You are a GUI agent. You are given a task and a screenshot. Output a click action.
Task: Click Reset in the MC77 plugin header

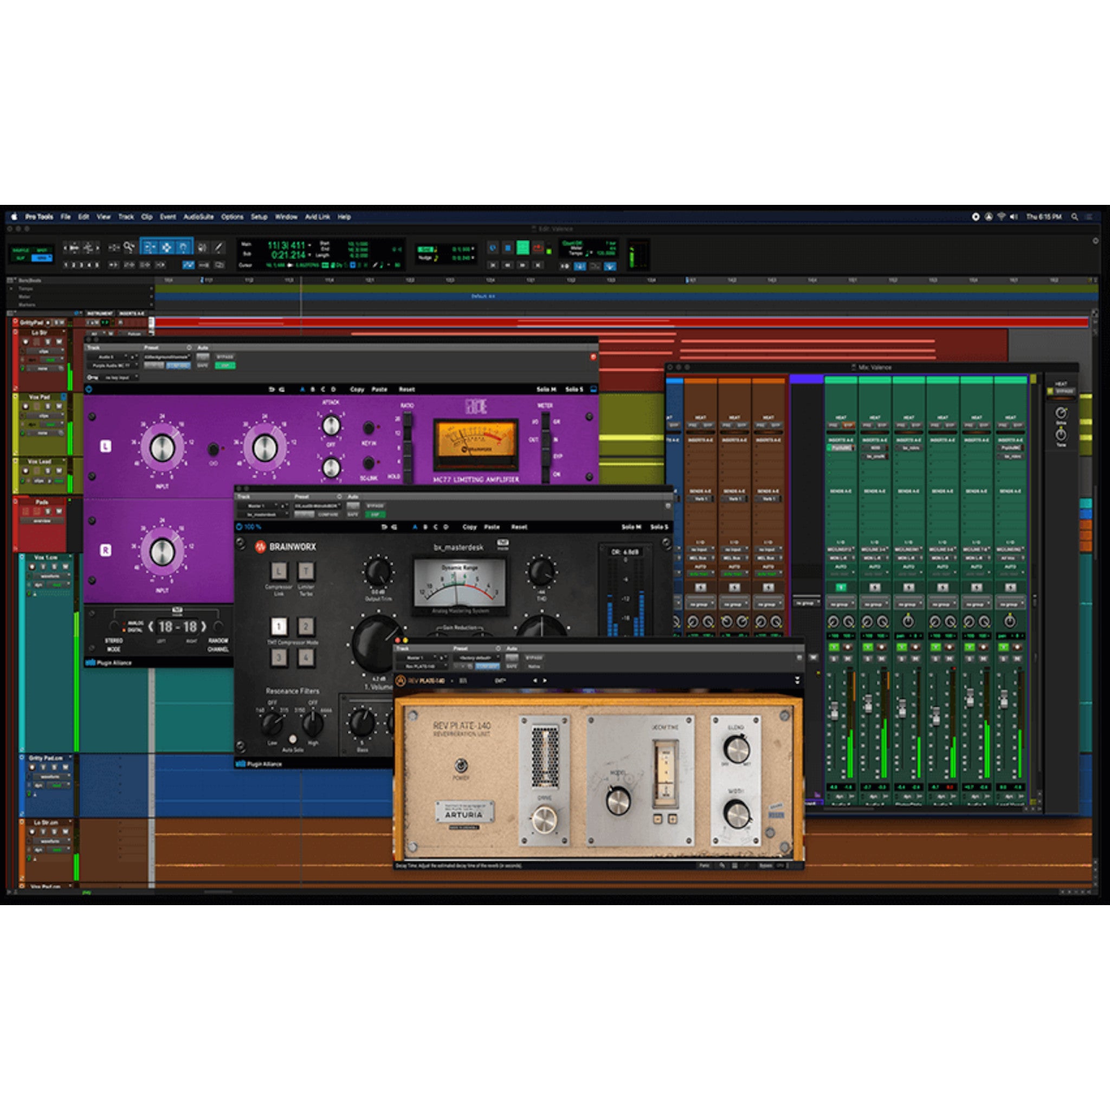tap(408, 390)
